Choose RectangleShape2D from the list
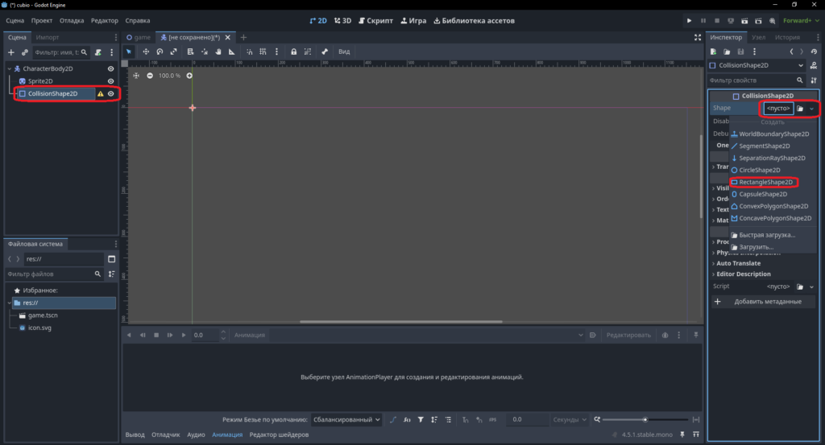The image size is (825, 445). (765, 183)
